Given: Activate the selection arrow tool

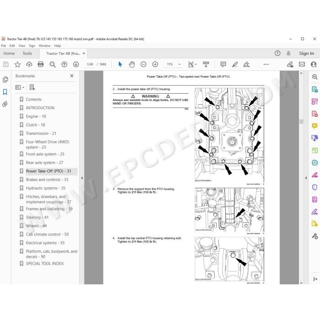Looking at the screenshot, I should pos(120,64).
